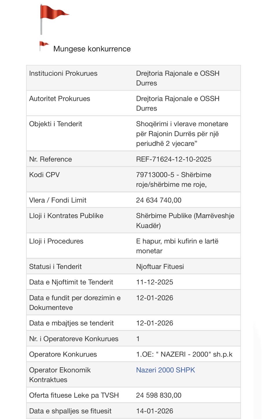Click the large red flag icon
Image resolution: width=271 pixels, height=419 pixels.
click(x=53, y=16)
